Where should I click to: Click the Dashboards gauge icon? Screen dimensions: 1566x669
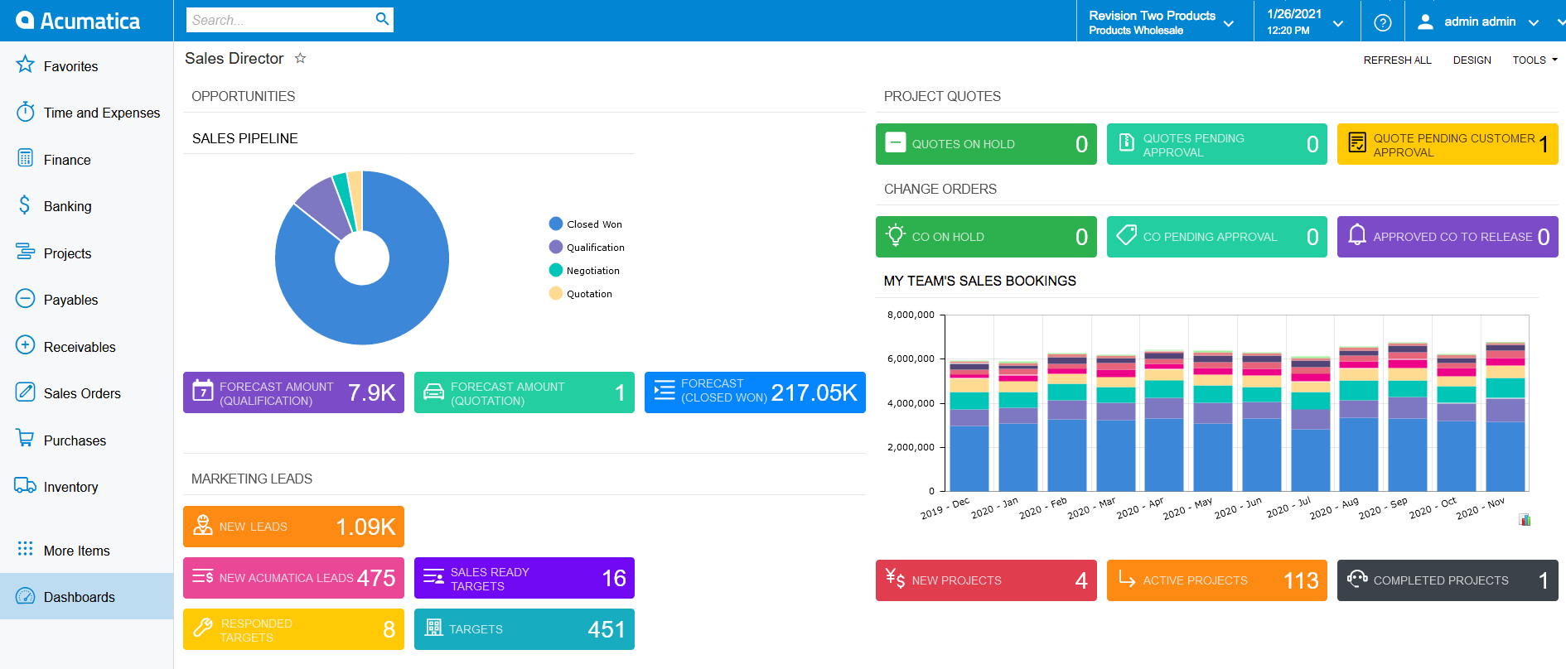coord(26,596)
